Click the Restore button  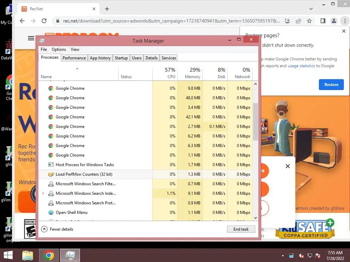point(331,85)
